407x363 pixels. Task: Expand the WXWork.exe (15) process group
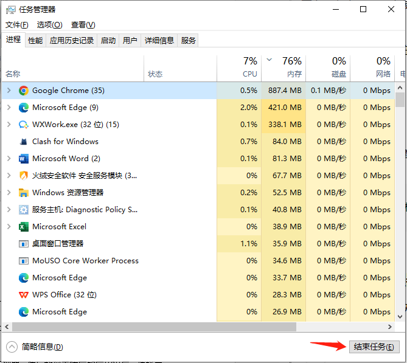point(9,124)
